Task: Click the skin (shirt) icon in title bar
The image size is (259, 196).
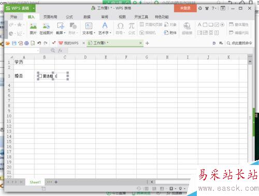Action: pyautogui.click(x=207, y=8)
